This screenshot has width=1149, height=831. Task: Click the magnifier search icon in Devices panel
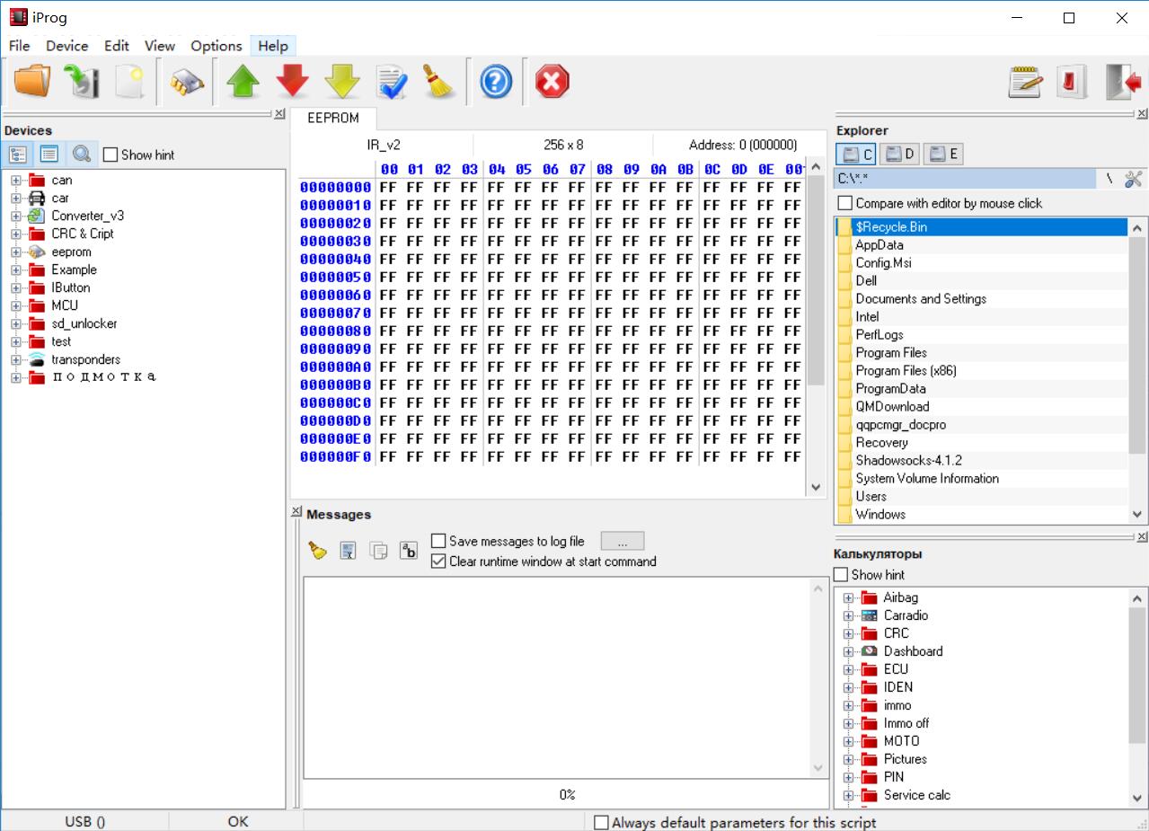tap(82, 155)
